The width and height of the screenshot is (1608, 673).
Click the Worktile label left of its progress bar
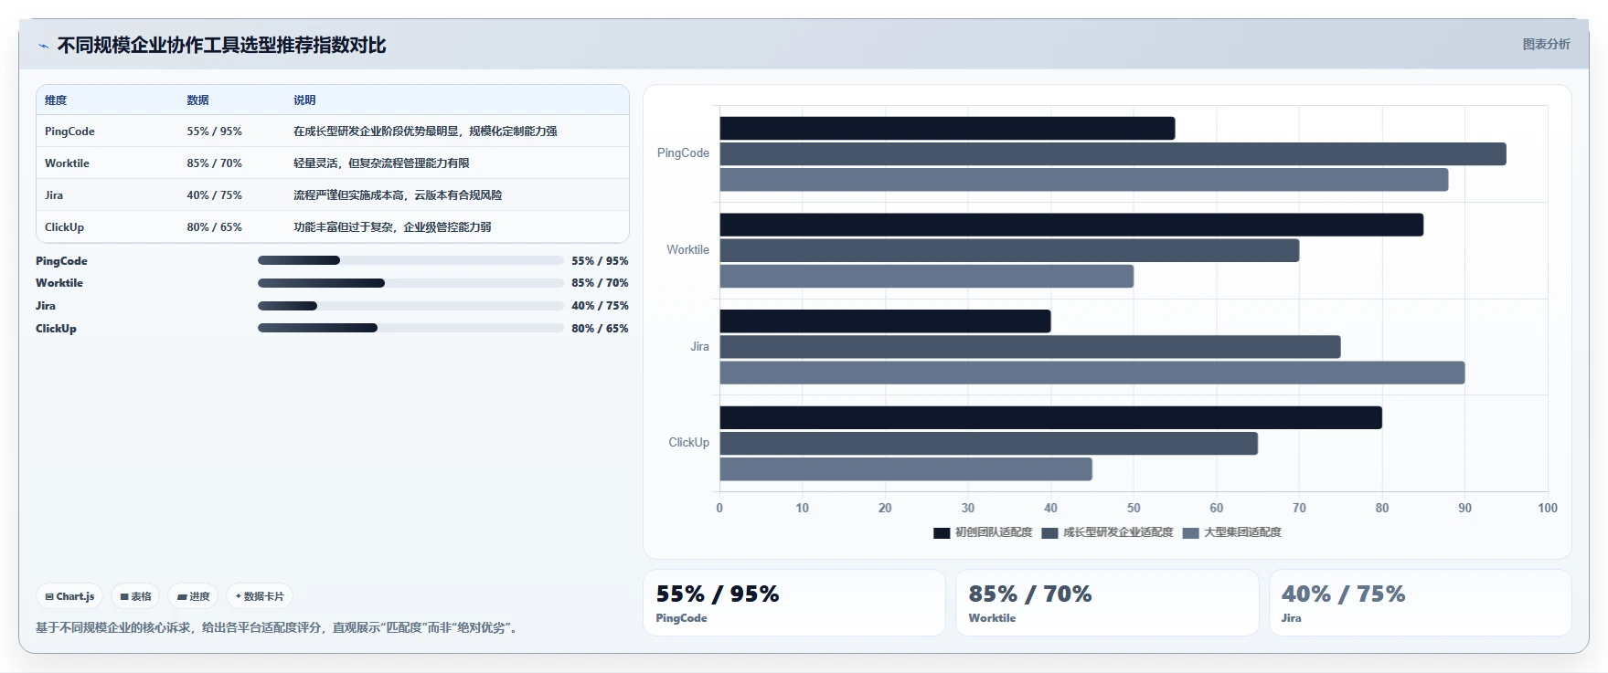59,283
